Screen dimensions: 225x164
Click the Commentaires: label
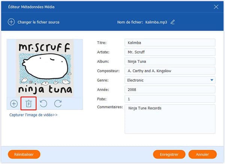(x=110, y=107)
